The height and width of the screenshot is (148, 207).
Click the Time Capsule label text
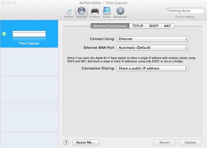pyautogui.click(x=29, y=43)
